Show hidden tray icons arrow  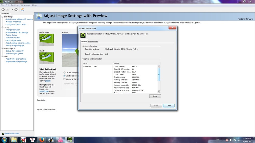point(223,140)
